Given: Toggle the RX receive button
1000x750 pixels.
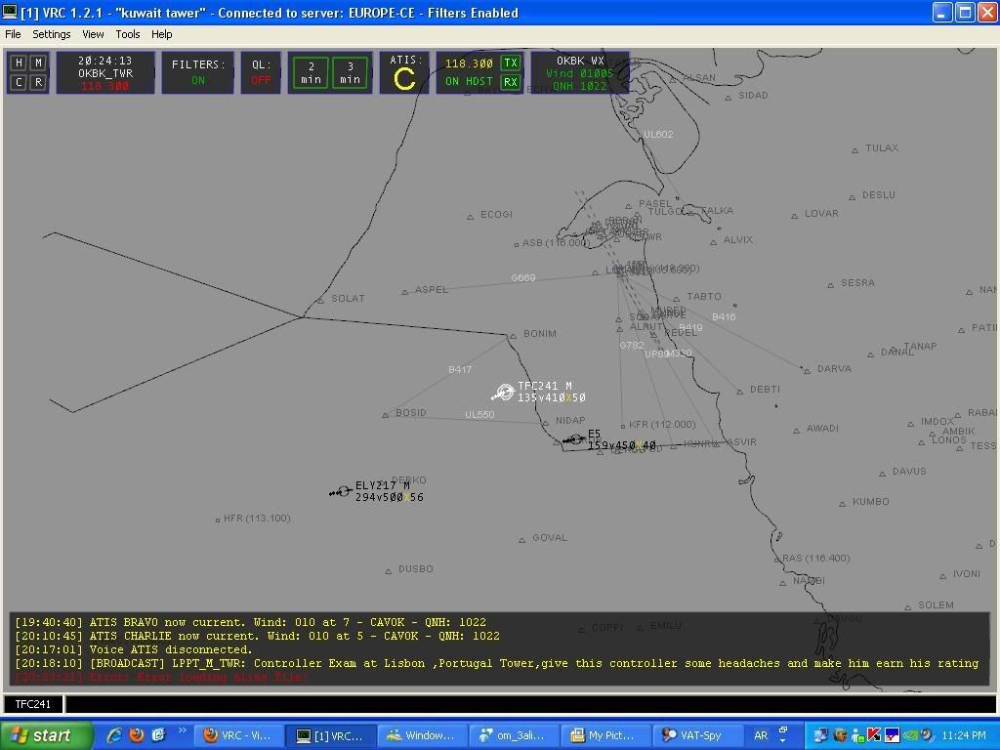Looking at the screenshot, I should (x=510, y=82).
